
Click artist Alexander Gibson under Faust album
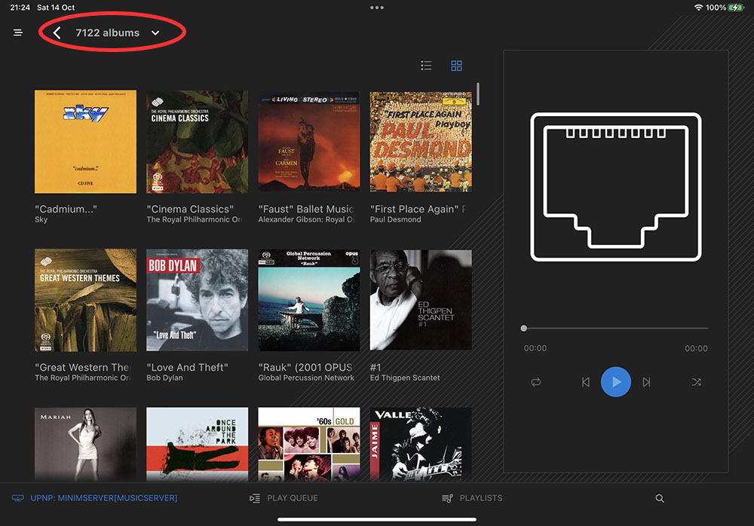(306, 220)
